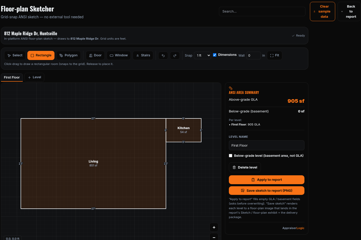The width and height of the screenshot is (361, 240).
Task: Undo the last sketch action
Action: (x=163, y=56)
